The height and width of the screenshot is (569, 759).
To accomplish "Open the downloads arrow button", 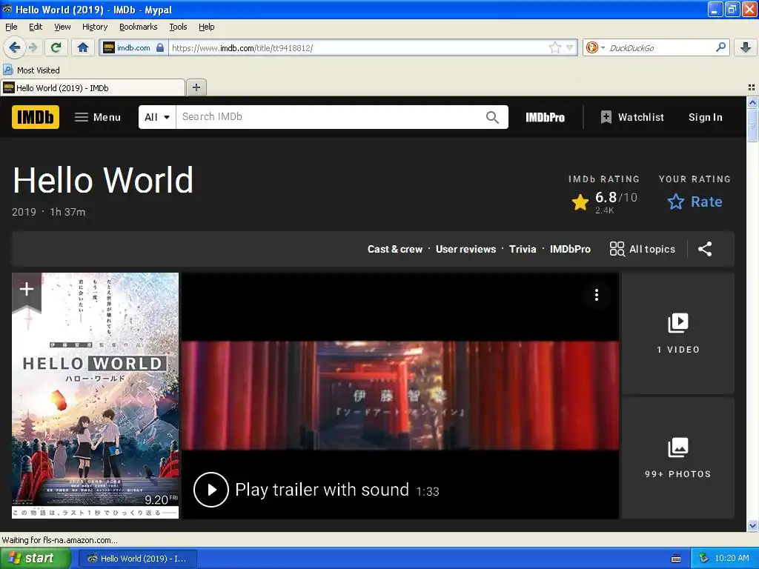I will coord(746,47).
